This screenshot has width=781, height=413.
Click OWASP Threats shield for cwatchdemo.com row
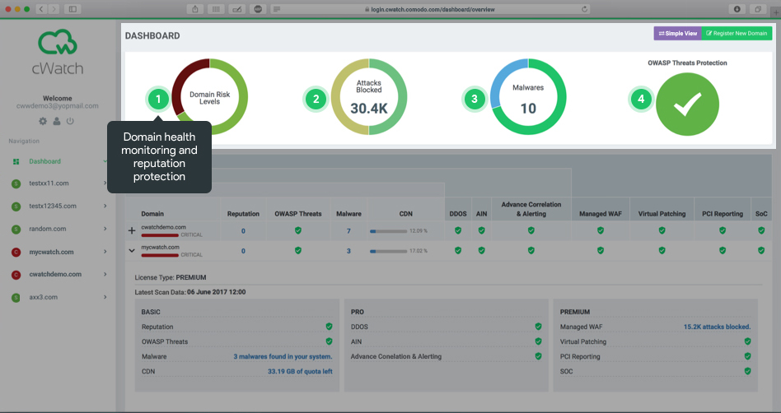[x=298, y=230]
